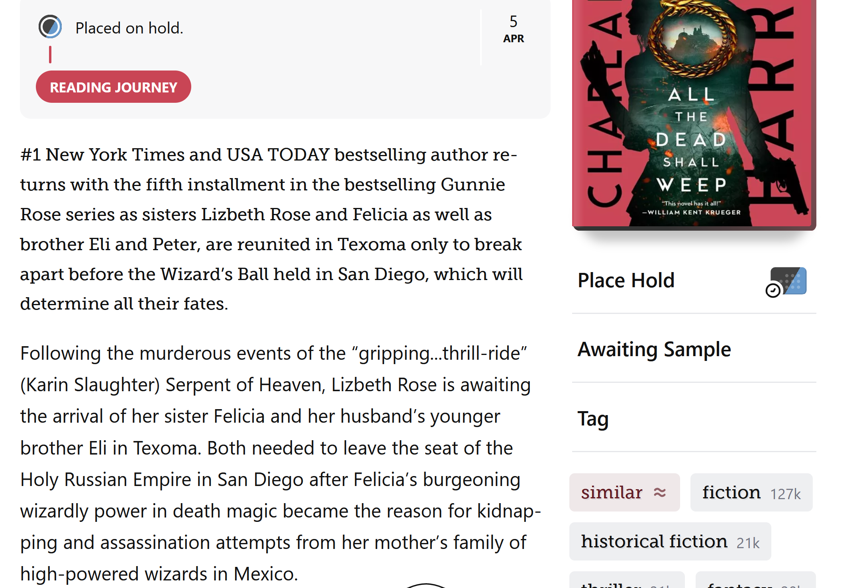Click the half-filled hold status circle icon
Screen dimensions: 857x588
(50, 27)
